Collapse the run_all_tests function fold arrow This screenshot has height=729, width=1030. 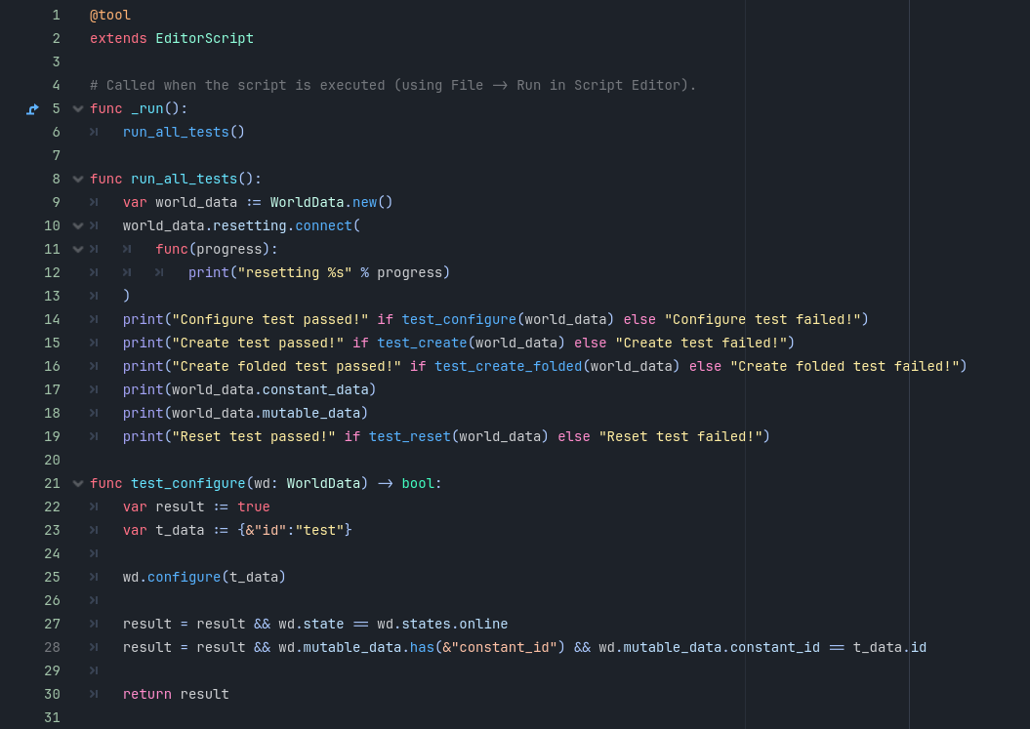click(x=78, y=180)
